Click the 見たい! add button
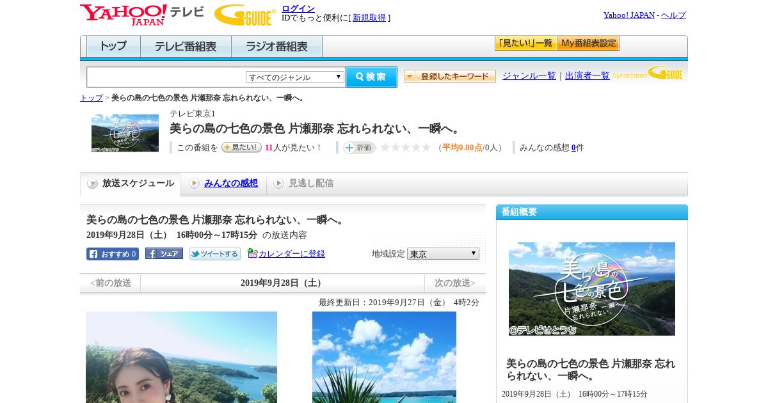Viewport: 768px width, 403px height. click(241, 147)
